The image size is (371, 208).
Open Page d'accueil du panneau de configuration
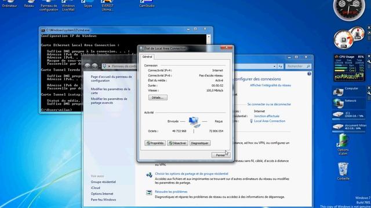(x=111, y=79)
